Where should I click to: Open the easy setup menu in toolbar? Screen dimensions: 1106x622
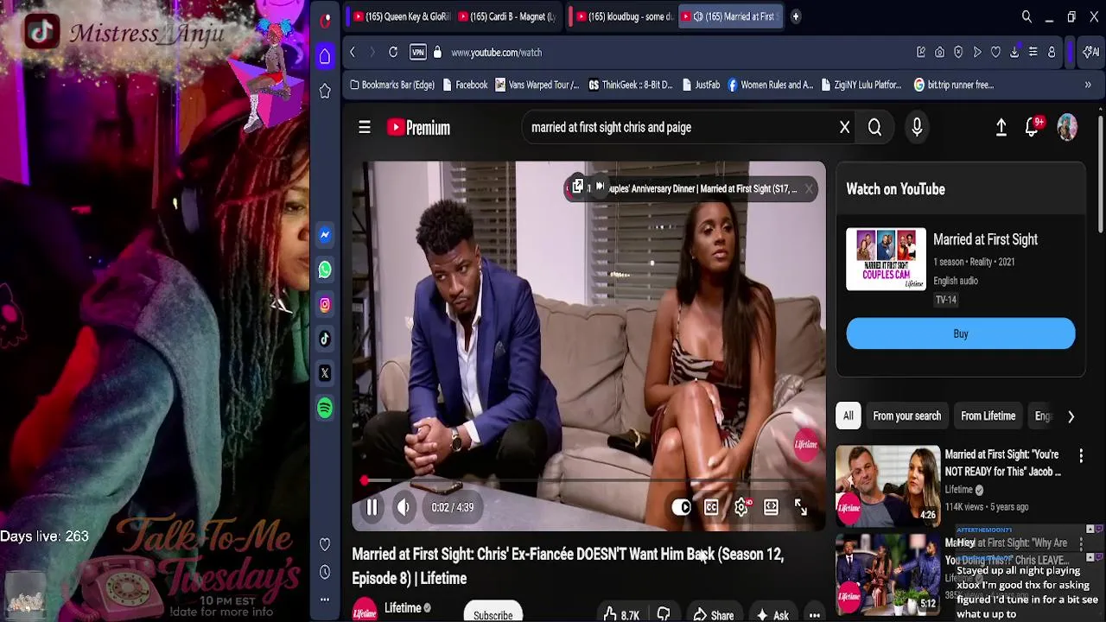coord(1033,53)
